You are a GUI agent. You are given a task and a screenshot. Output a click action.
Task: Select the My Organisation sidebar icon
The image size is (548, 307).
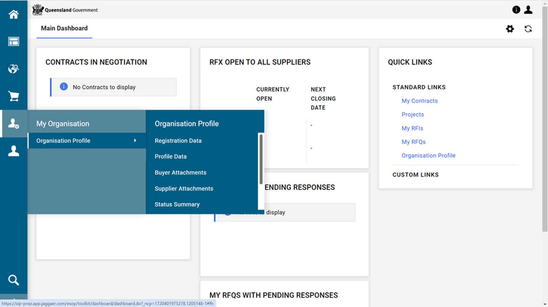point(14,123)
